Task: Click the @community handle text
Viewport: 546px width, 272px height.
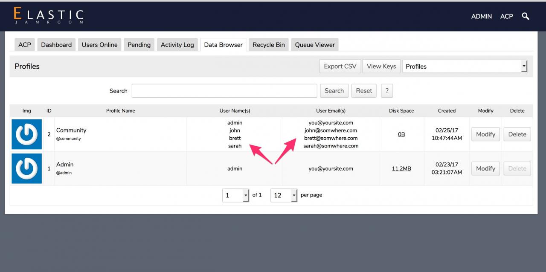Action: pyautogui.click(x=69, y=139)
